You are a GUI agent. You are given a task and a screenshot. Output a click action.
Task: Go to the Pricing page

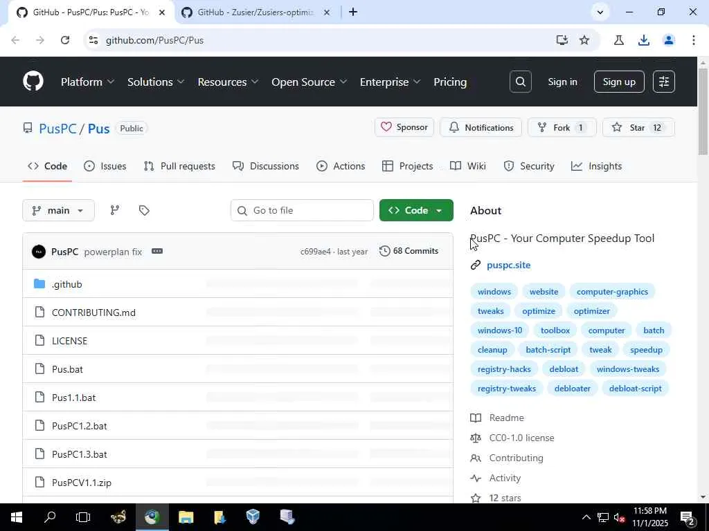click(x=450, y=82)
